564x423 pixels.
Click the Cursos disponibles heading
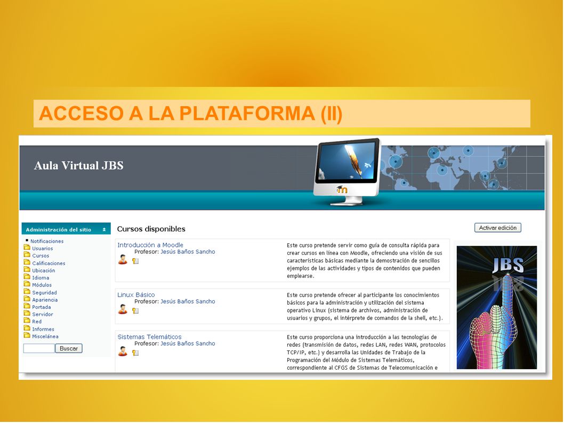[151, 229]
